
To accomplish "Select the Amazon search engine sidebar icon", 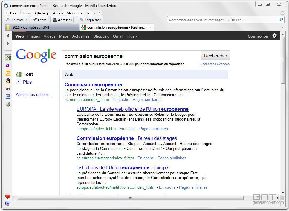I will click(x=8, y=81).
